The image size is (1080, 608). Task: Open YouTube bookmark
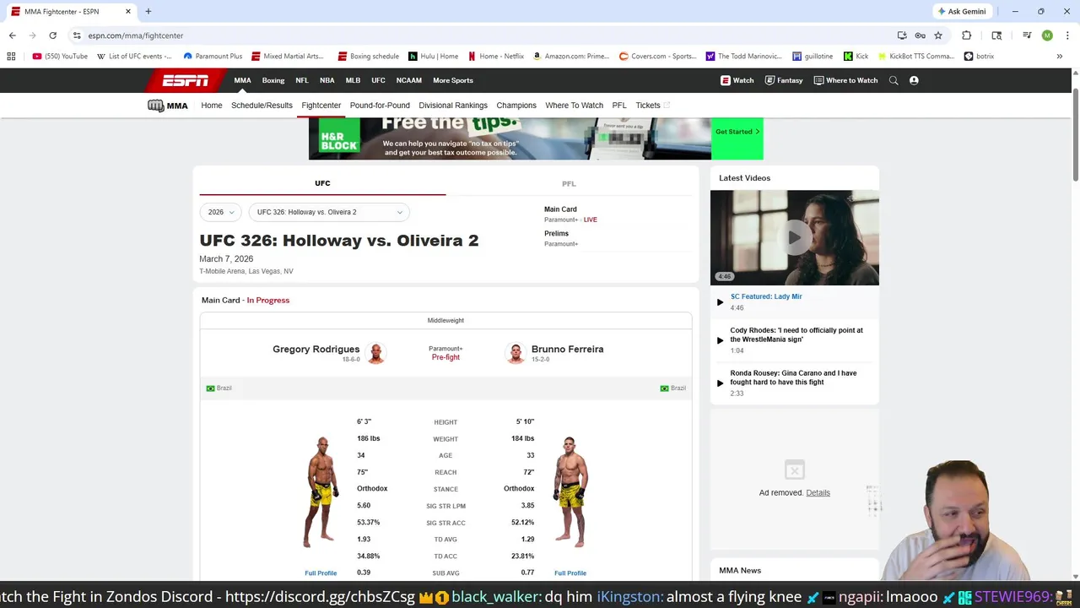[60, 57]
